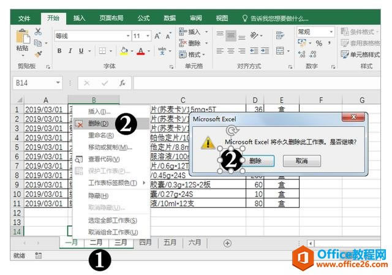Choose 删除(D) in the context menu
Image resolution: width=392 pixels, height=275 pixels.
coord(111,124)
